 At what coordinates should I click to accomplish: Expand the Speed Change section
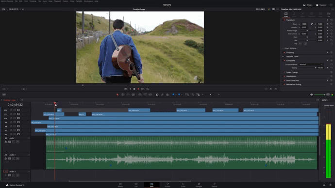click(x=292, y=72)
